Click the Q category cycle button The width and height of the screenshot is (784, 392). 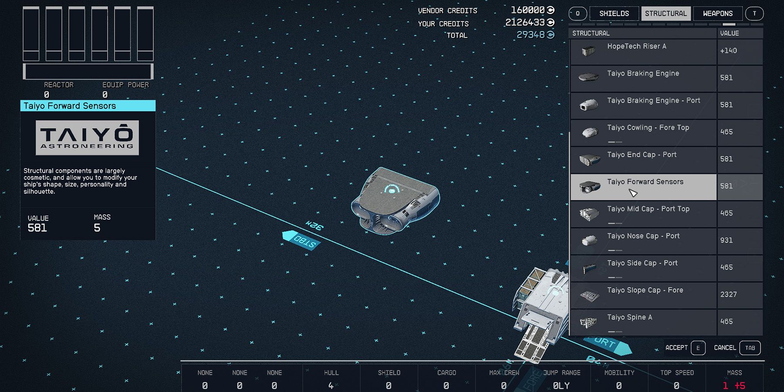(x=577, y=14)
